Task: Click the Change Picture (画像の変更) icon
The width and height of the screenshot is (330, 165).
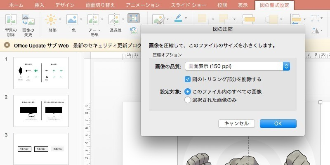Action: (28, 19)
